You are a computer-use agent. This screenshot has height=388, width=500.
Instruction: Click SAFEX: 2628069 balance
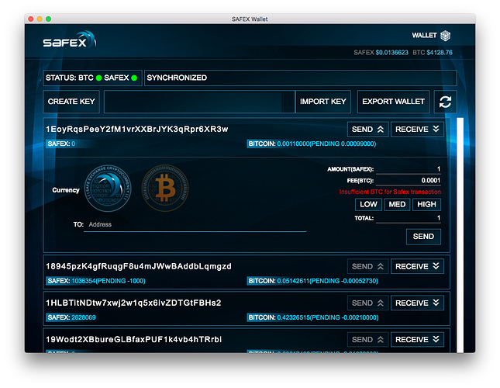tap(71, 317)
